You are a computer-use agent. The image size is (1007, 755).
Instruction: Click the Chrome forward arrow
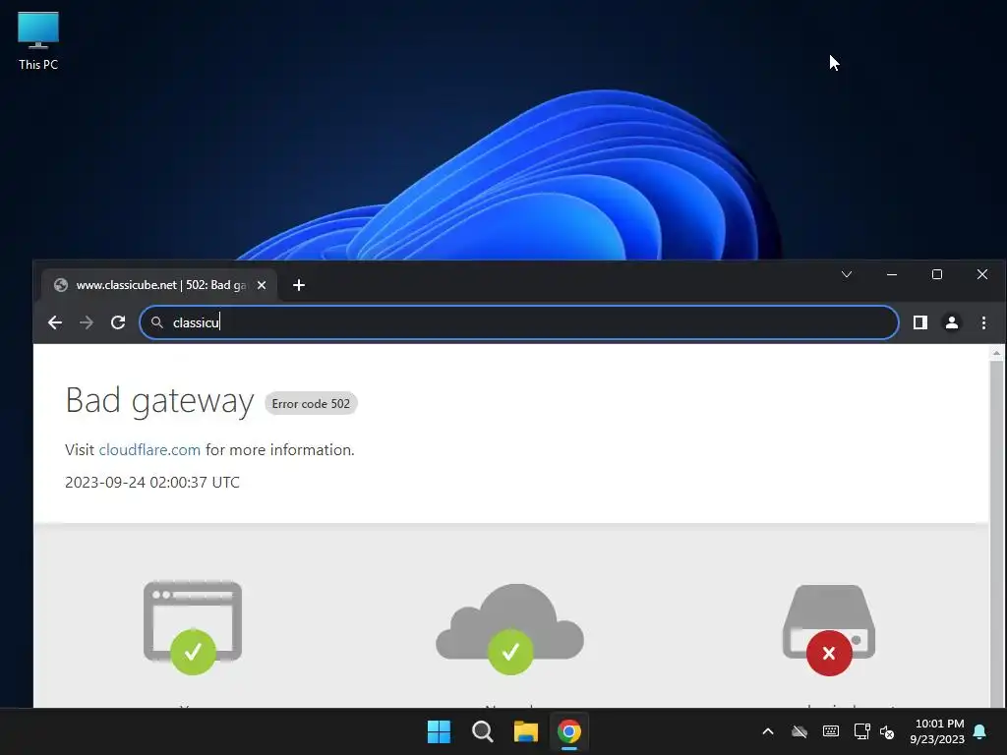(x=87, y=322)
